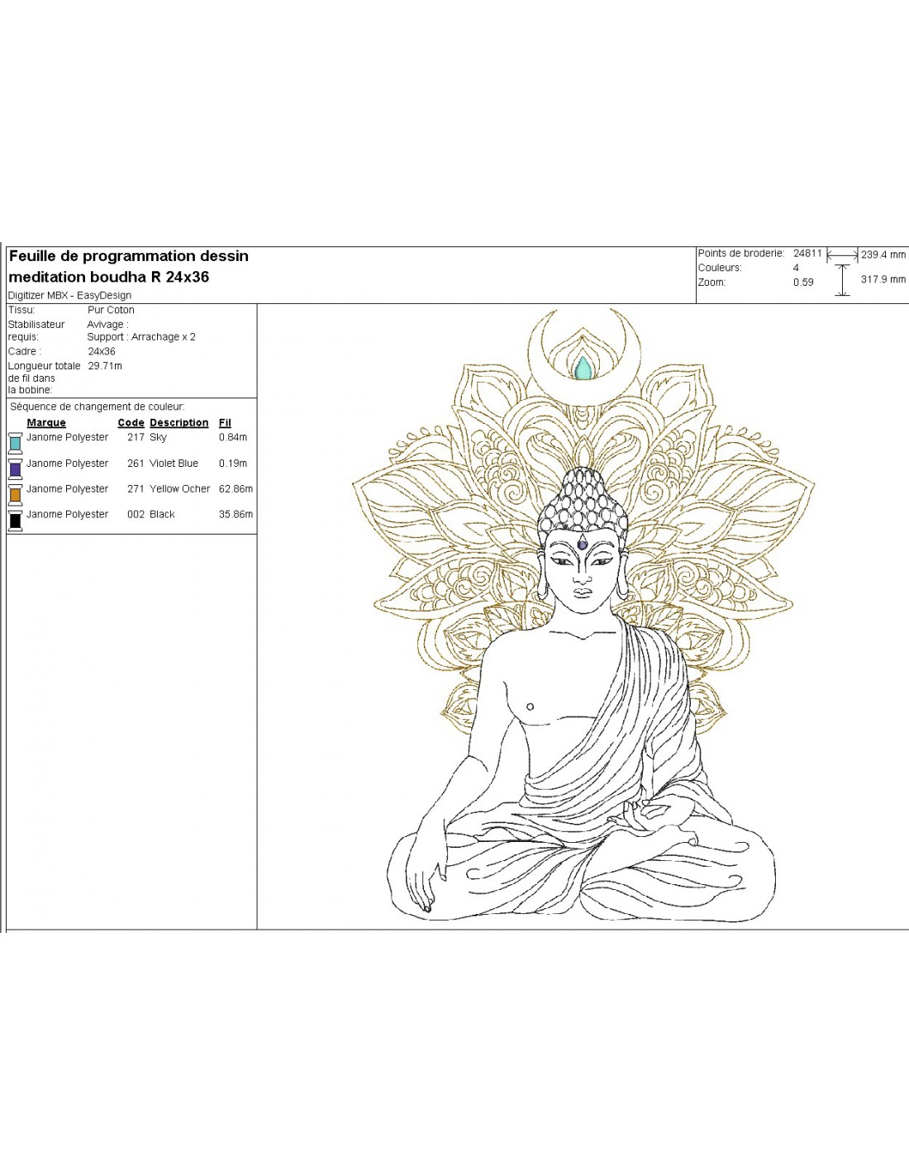Image resolution: width=909 pixels, height=1175 pixels.
Task: Click the horizontal width dimension arrow
Action: 842,255
